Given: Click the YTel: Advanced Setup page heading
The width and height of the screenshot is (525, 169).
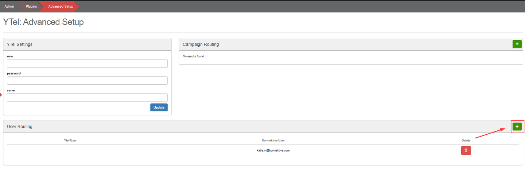Looking at the screenshot, I should [43, 22].
